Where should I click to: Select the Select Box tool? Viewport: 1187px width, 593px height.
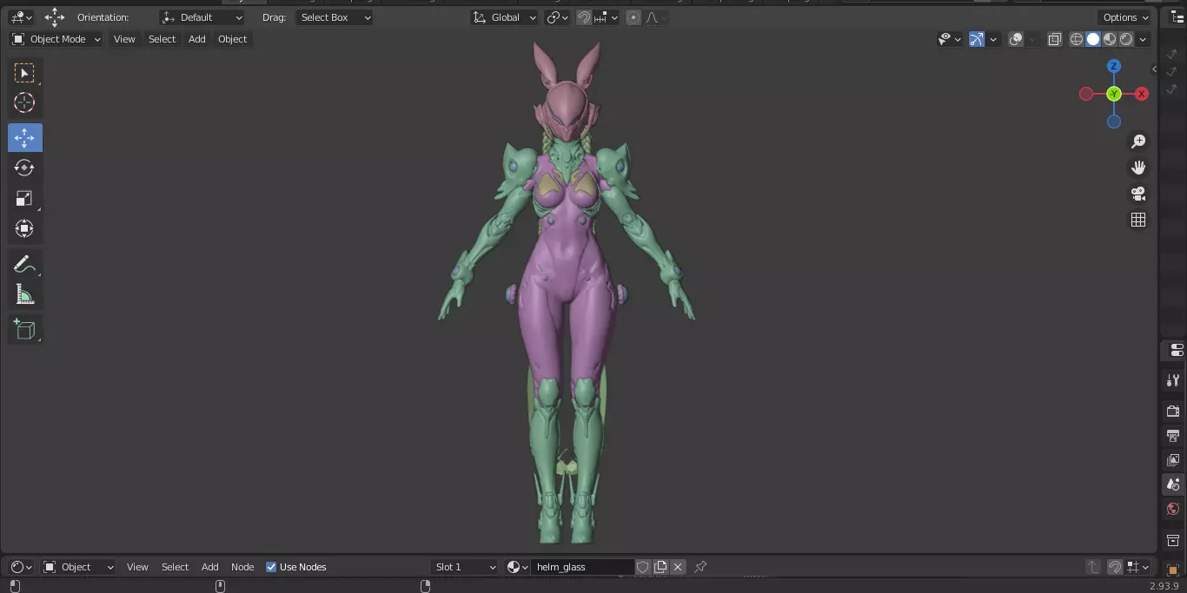[24, 73]
